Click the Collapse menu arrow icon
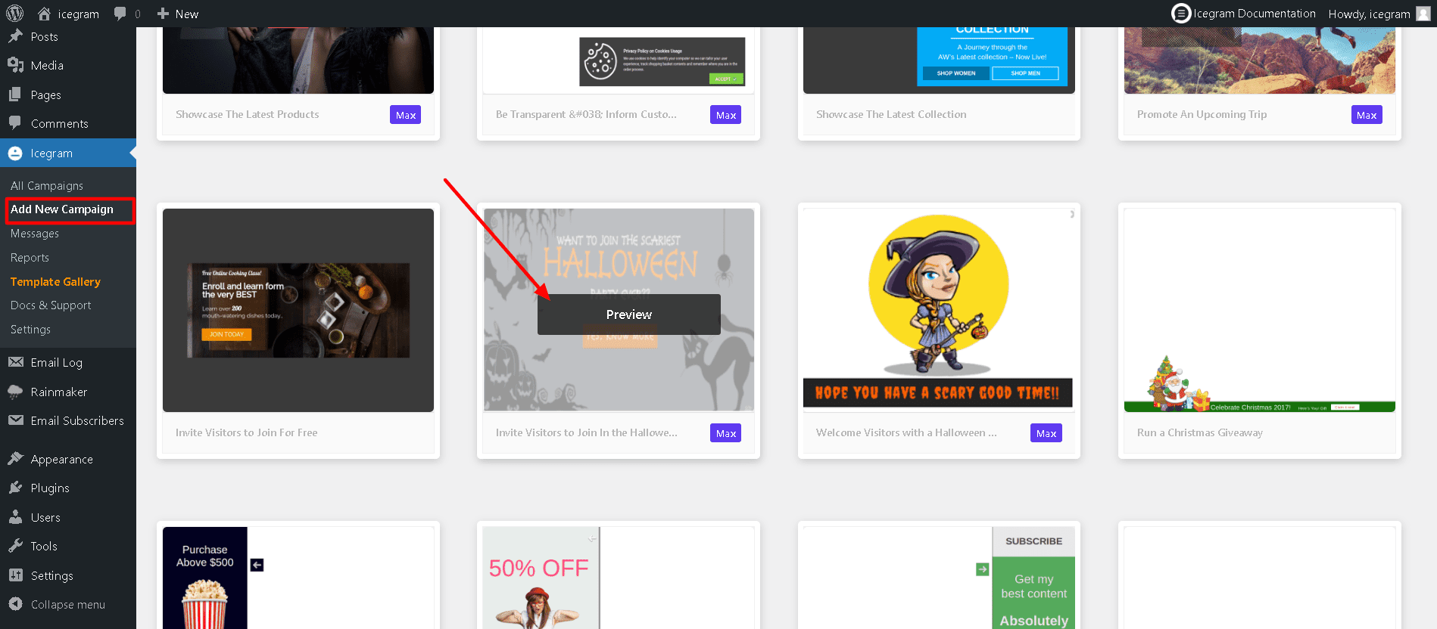This screenshot has height=629, width=1437. [x=15, y=604]
